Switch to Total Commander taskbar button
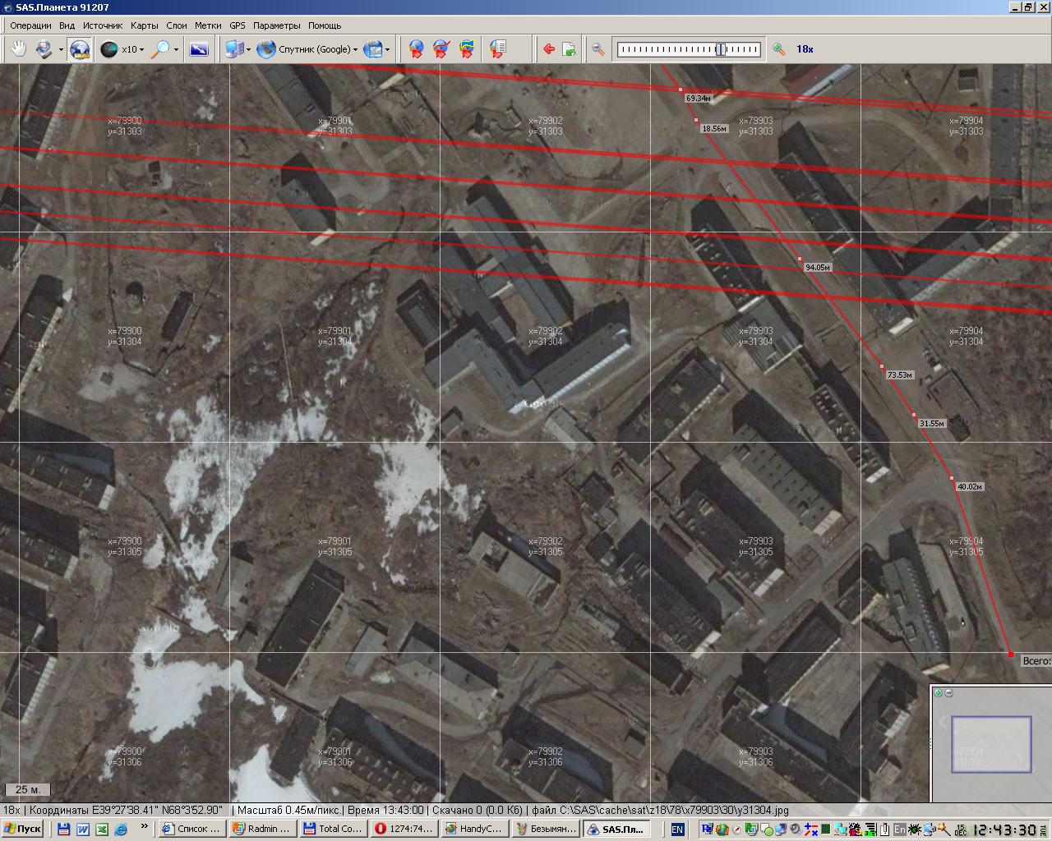 tap(332, 829)
